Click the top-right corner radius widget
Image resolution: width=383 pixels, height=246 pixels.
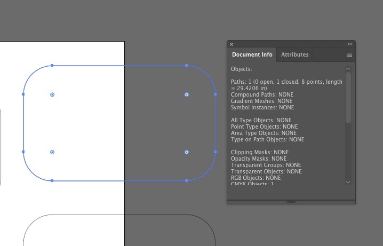(187, 94)
